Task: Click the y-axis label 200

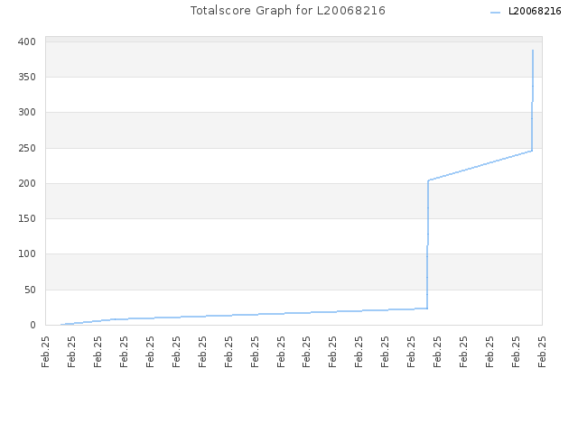Action: [27, 183]
